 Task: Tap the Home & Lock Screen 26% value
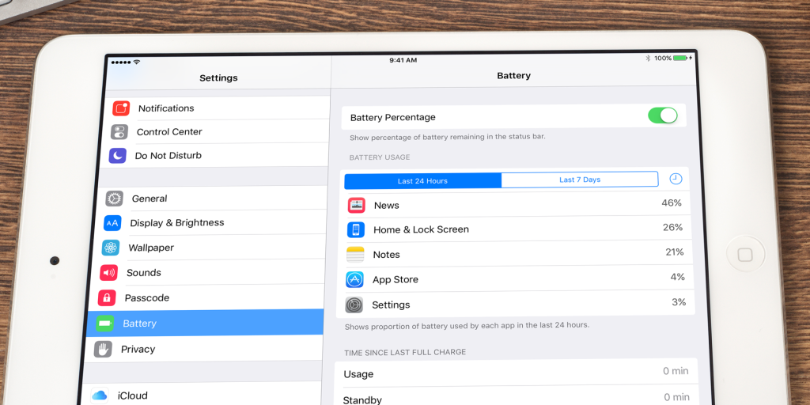[672, 227]
